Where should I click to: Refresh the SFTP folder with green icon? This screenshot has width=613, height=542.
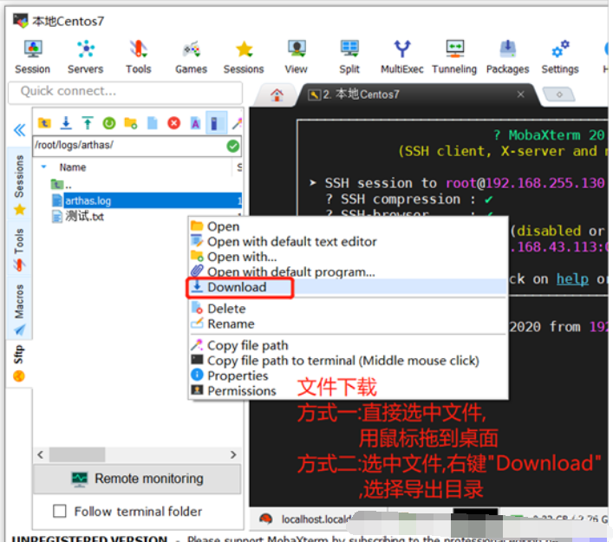click(x=109, y=124)
